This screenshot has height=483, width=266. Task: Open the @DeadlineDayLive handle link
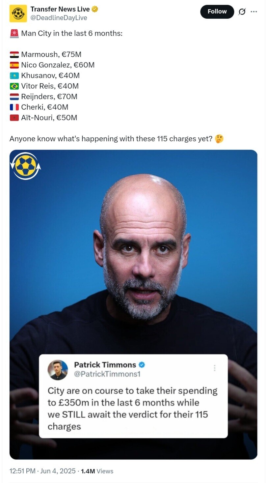(59, 18)
